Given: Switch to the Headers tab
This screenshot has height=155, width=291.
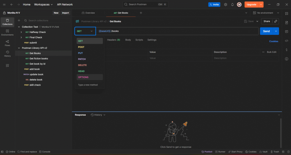Looking at the screenshot, I should (x=113, y=40).
